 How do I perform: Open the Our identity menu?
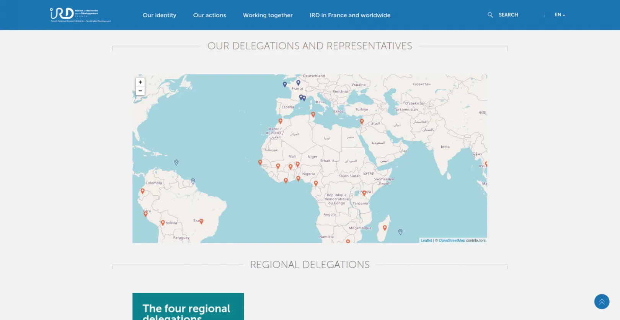pyautogui.click(x=159, y=15)
